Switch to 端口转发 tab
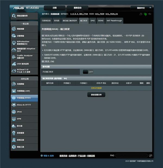 (x=84, y=21)
